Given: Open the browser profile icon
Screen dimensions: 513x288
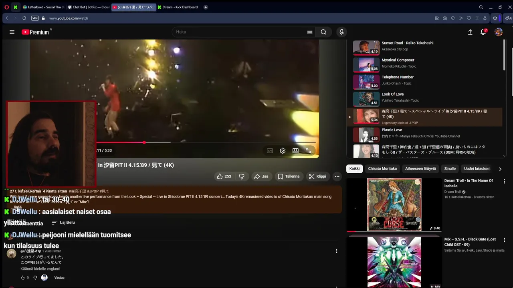Looking at the screenshot, I should coord(485,18).
